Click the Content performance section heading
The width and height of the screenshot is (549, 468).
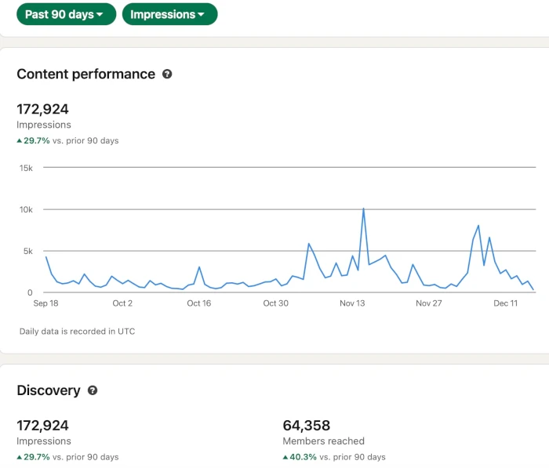pos(85,74)
